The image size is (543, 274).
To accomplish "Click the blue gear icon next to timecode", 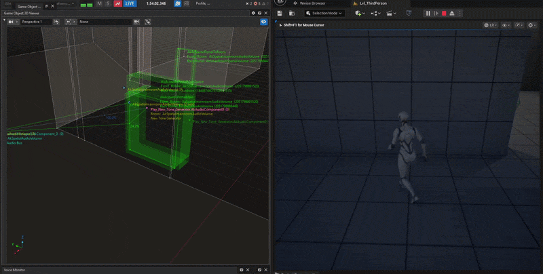I will (178, 3).
